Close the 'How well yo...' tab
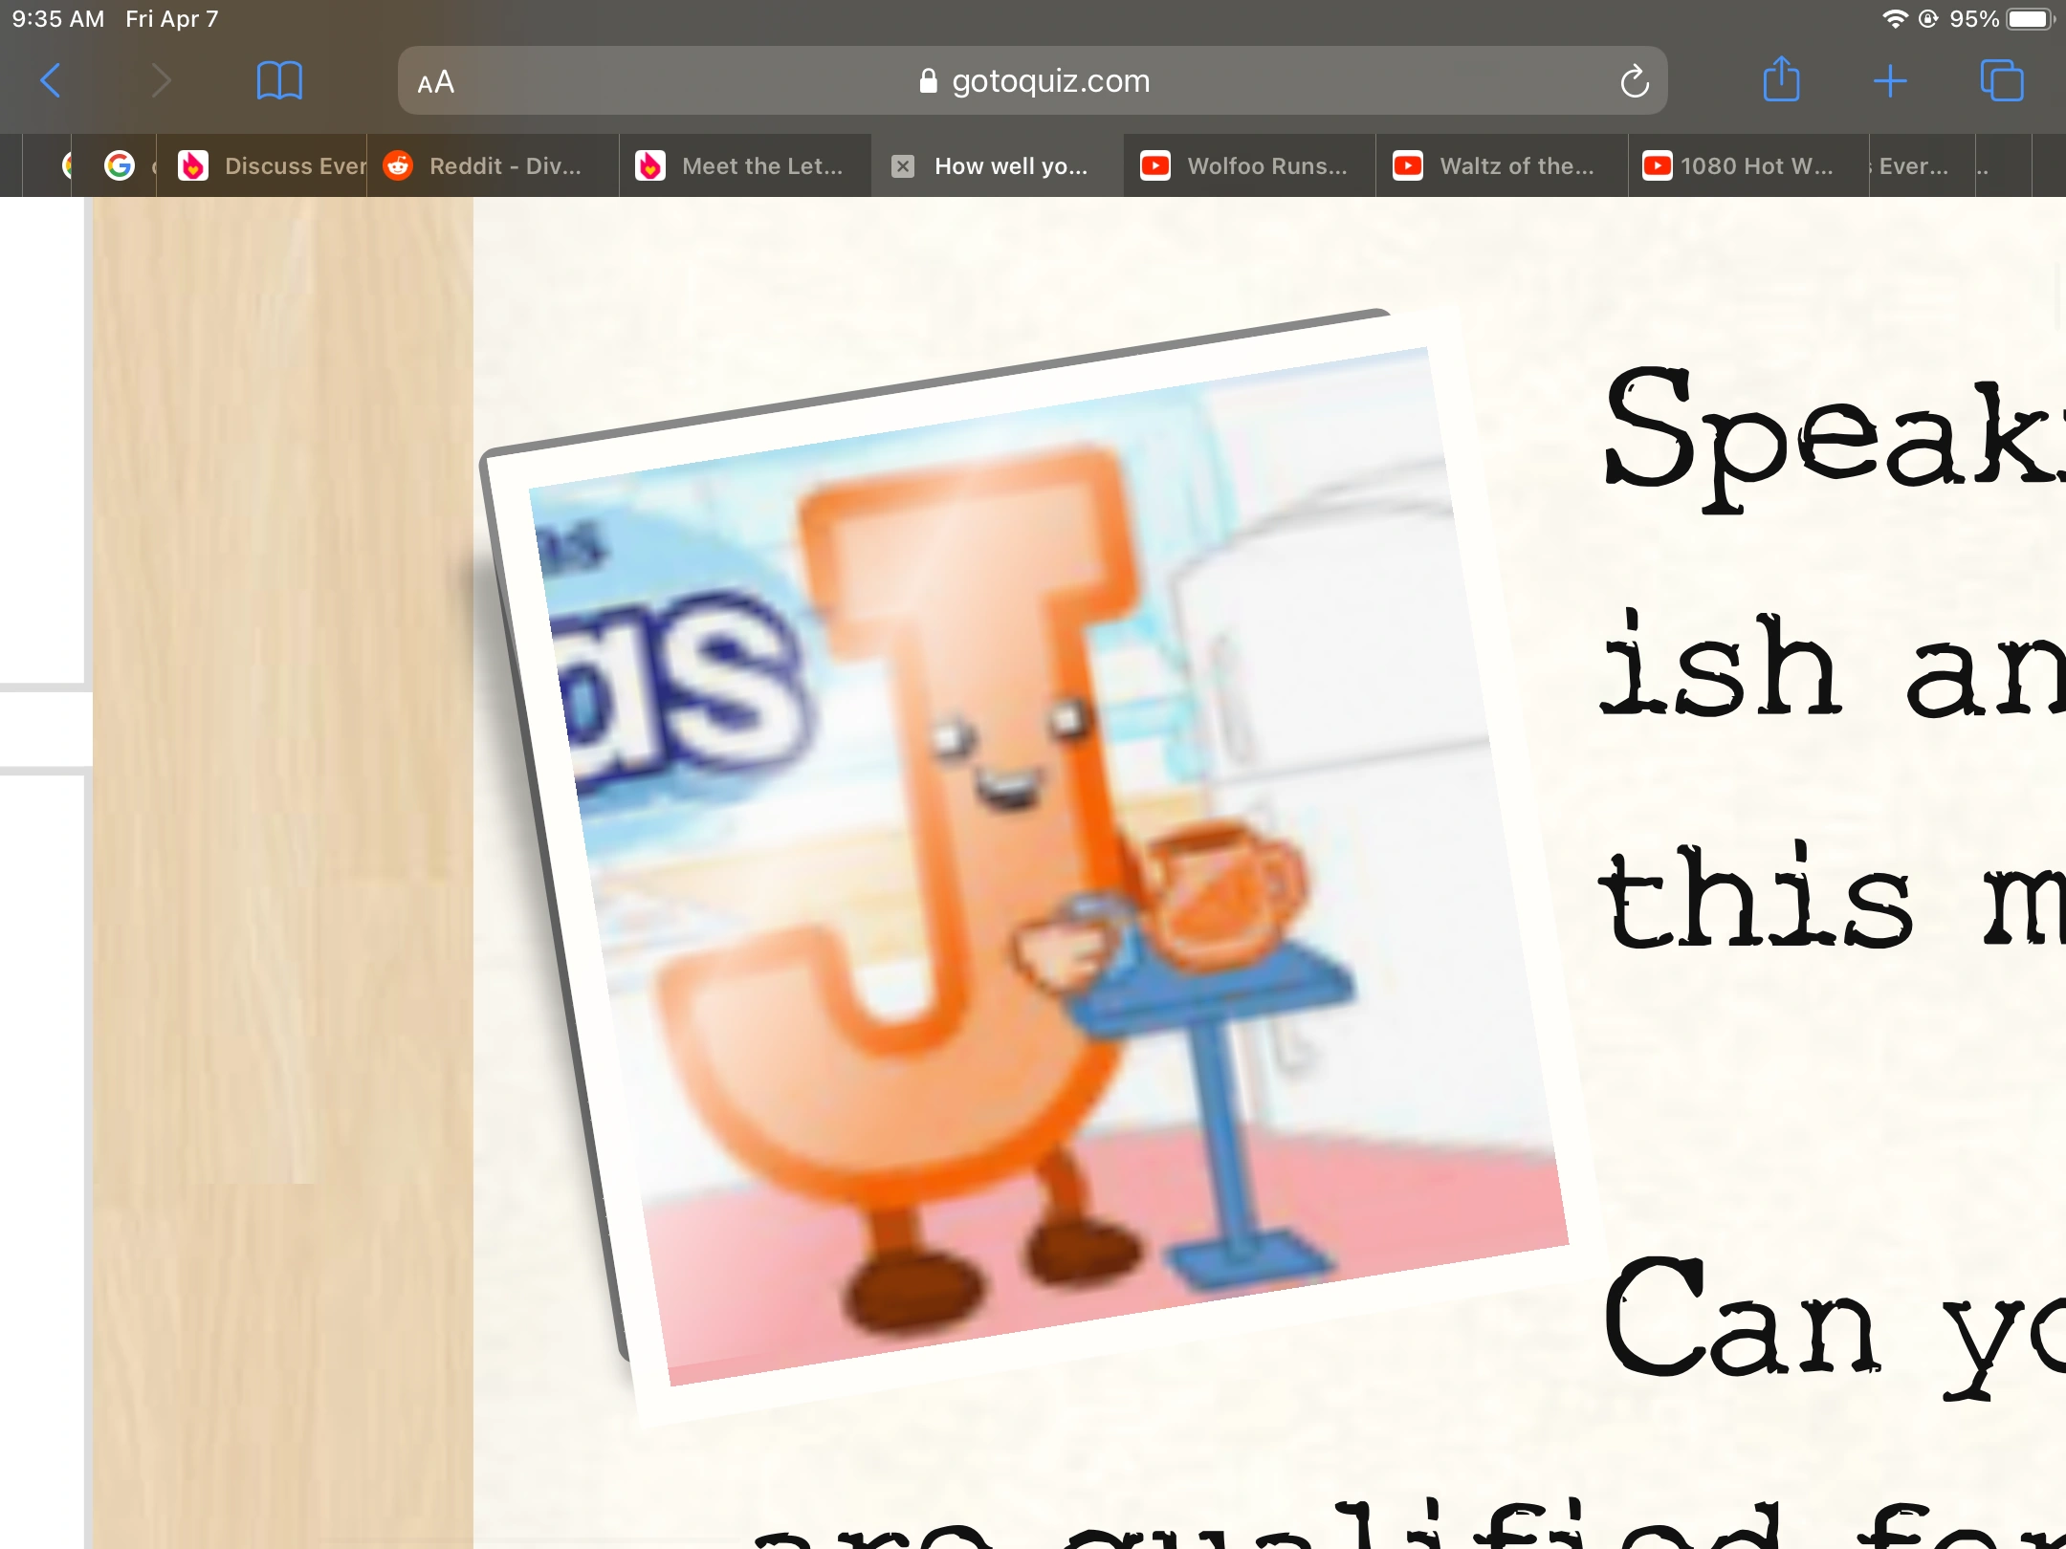The height and width of the screenshot is (1549, 2066). pyautogui.click(x=902, y=166)
